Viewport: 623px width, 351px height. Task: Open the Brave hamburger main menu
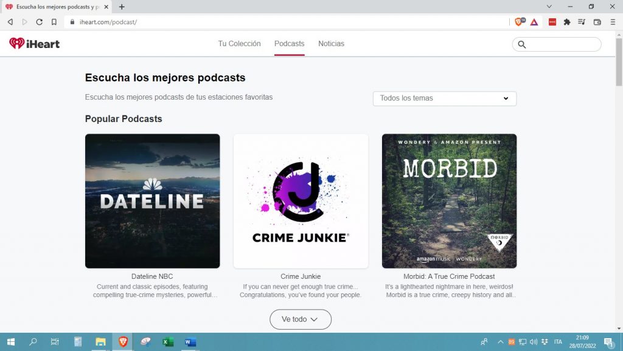tap(613, 22)
